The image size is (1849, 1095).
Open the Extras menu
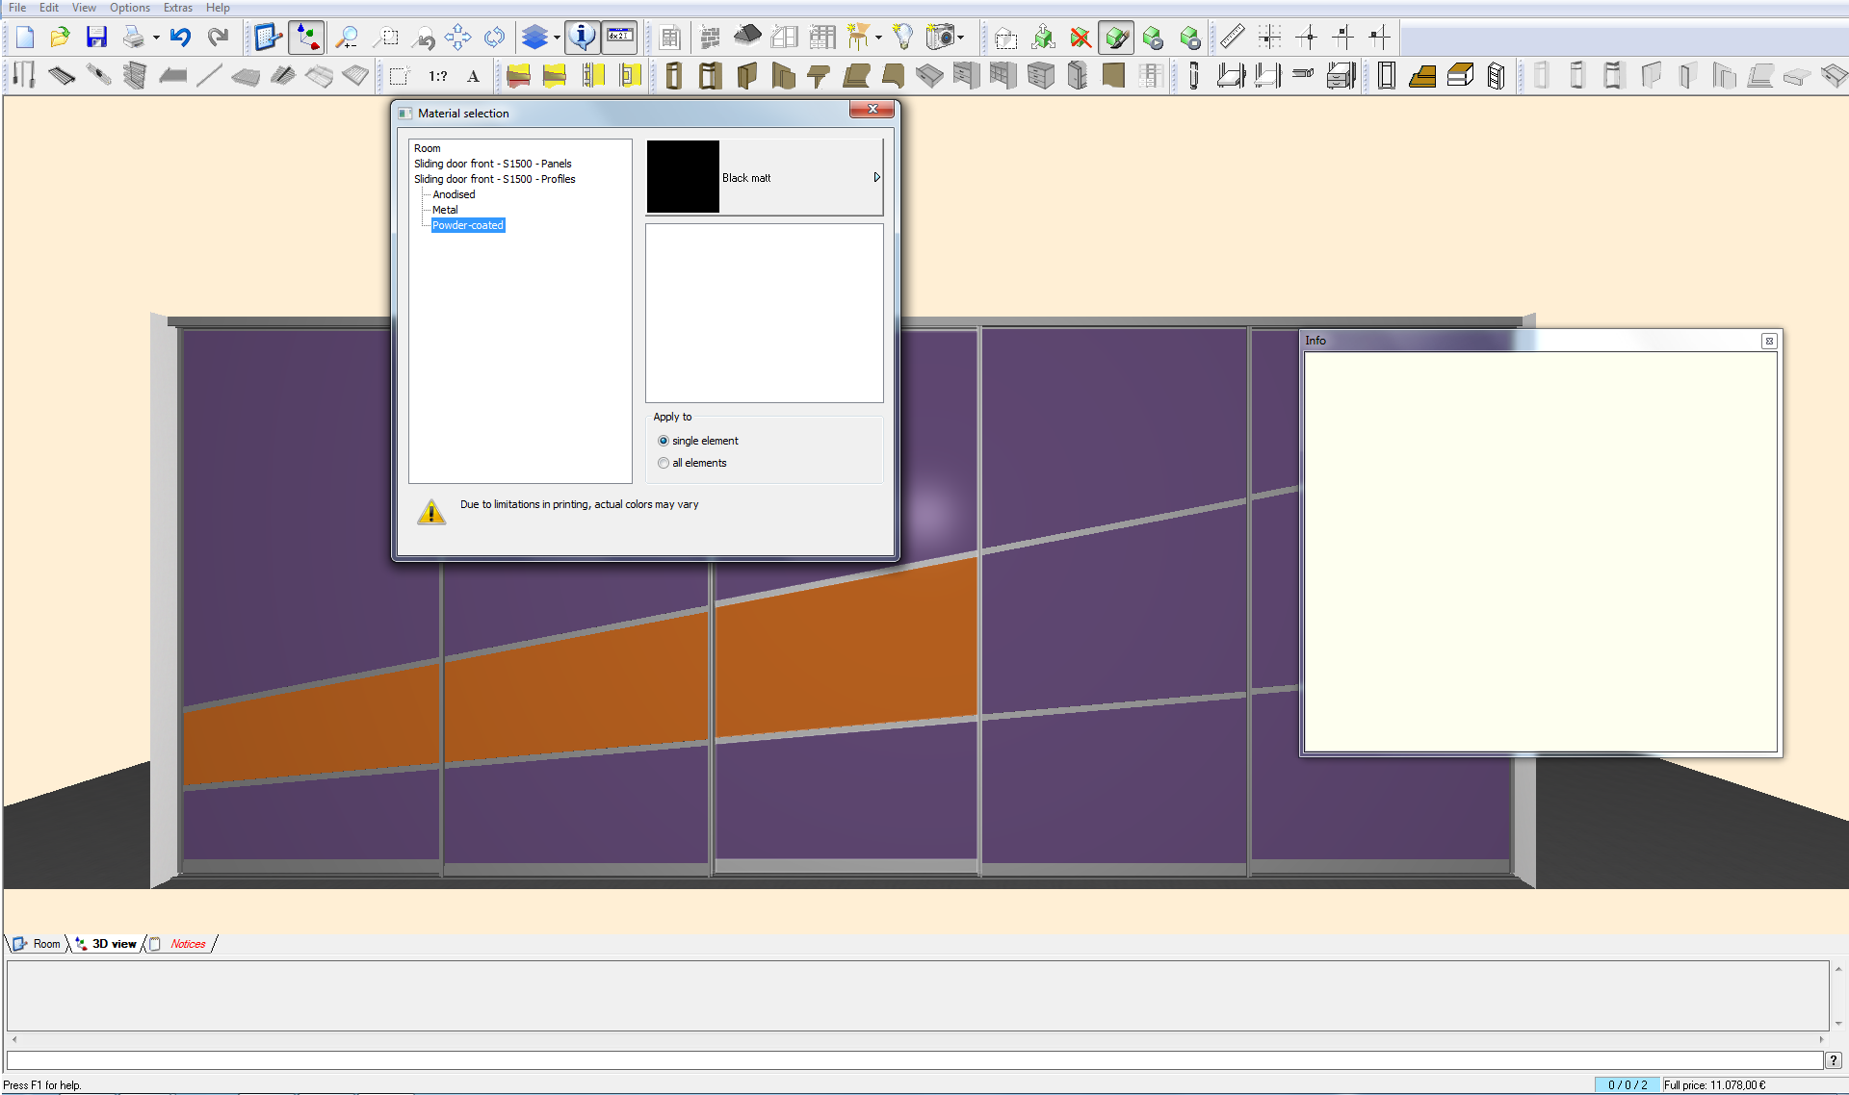177,8
